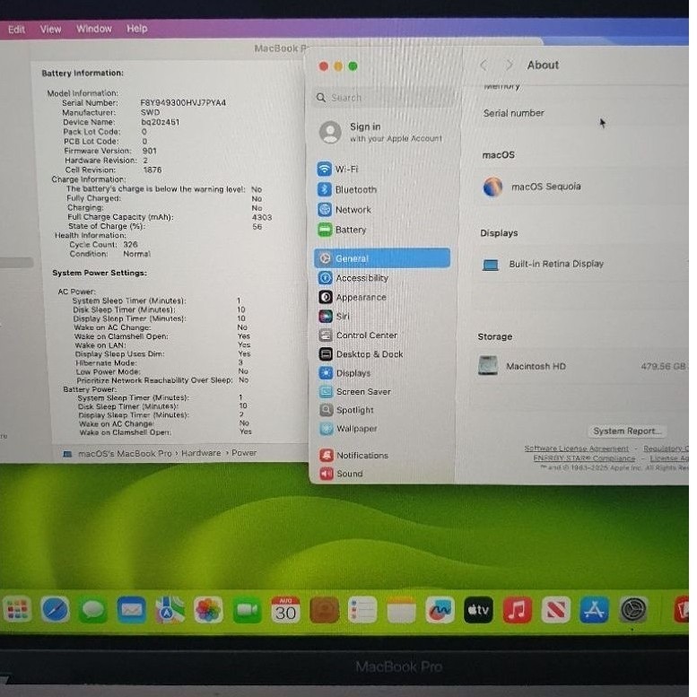Open Control Center settings
The width and height of the screenshot is (697, 697).
pos(358,335)
